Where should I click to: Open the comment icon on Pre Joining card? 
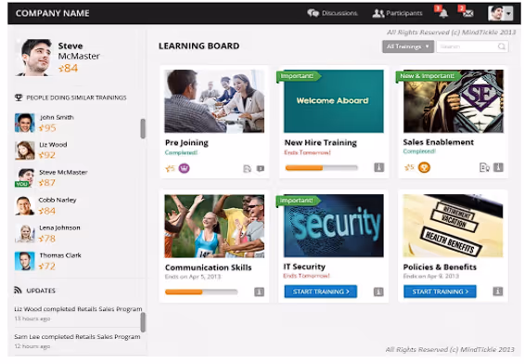pyautogui.click(x=261, y=168)
